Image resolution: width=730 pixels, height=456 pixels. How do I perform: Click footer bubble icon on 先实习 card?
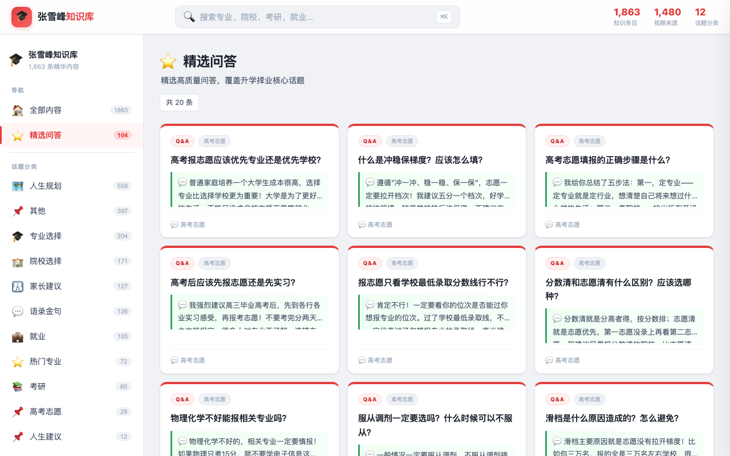tap(175, 360)
